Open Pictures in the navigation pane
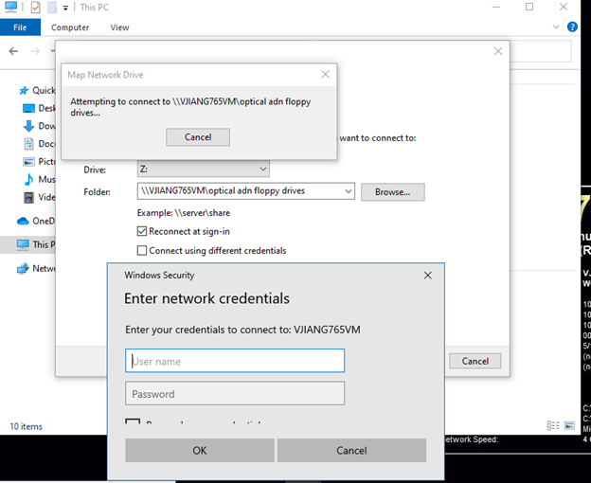Viewport: 591px width, 483px height. pyautogui.click(x=39, y=162)
